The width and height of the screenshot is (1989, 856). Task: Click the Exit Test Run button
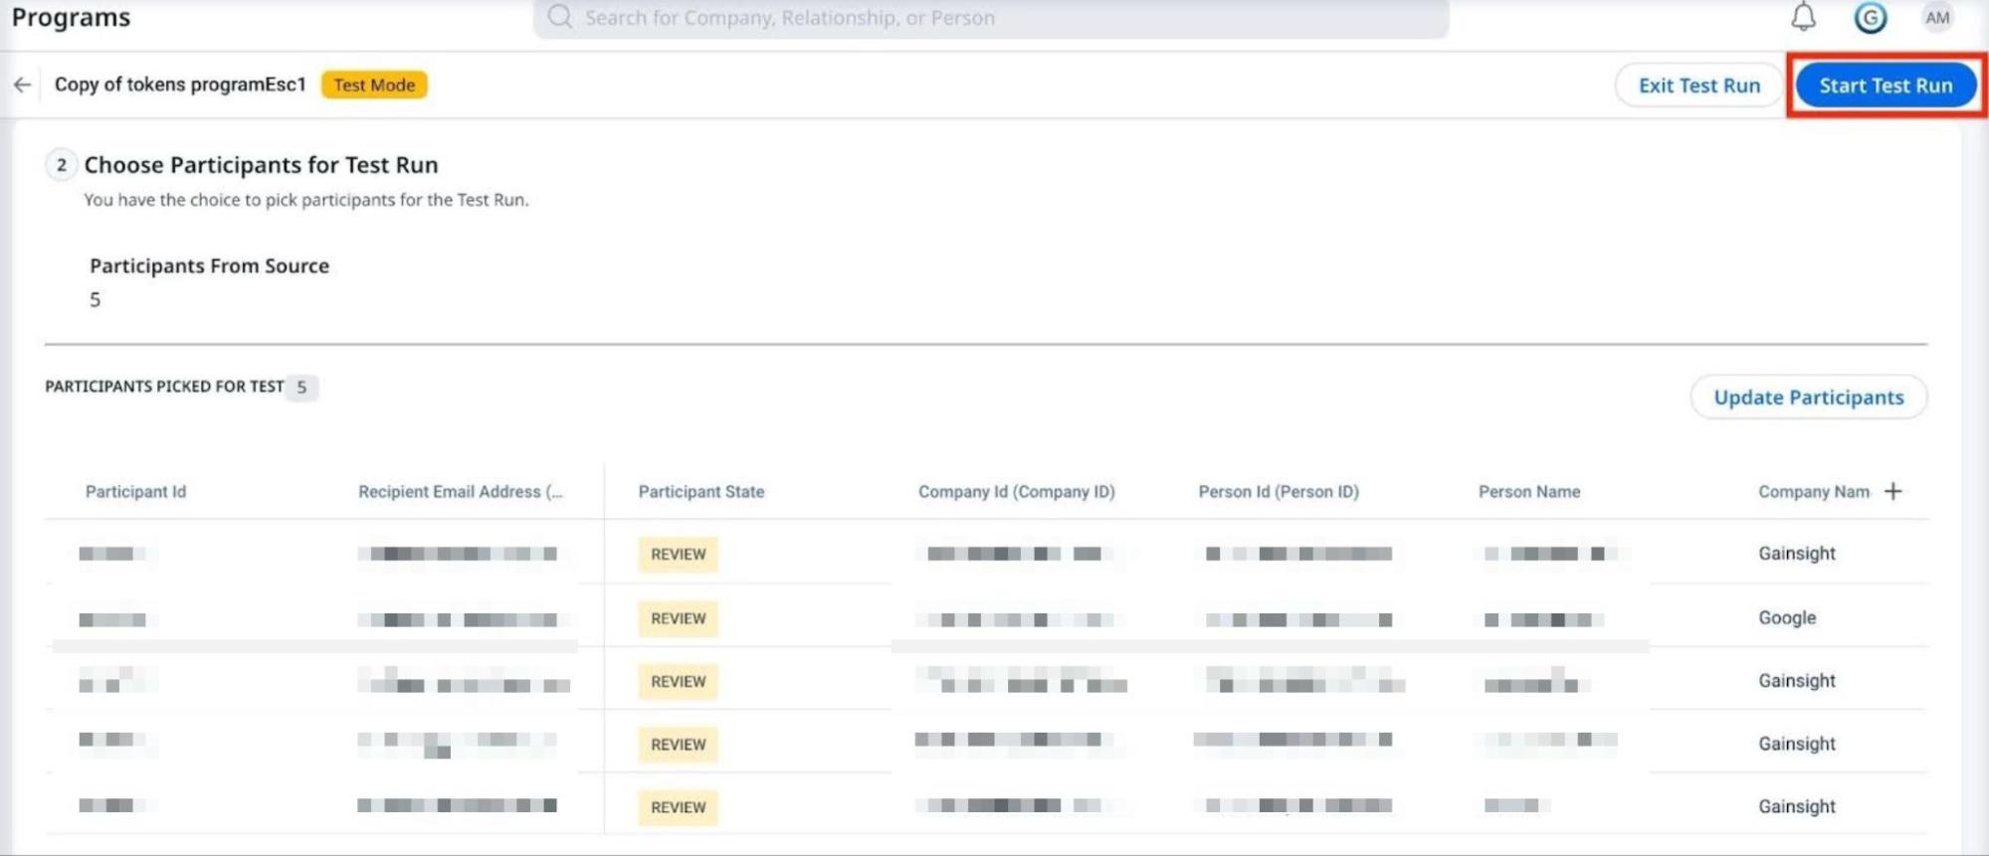[x=1698, y=86]
